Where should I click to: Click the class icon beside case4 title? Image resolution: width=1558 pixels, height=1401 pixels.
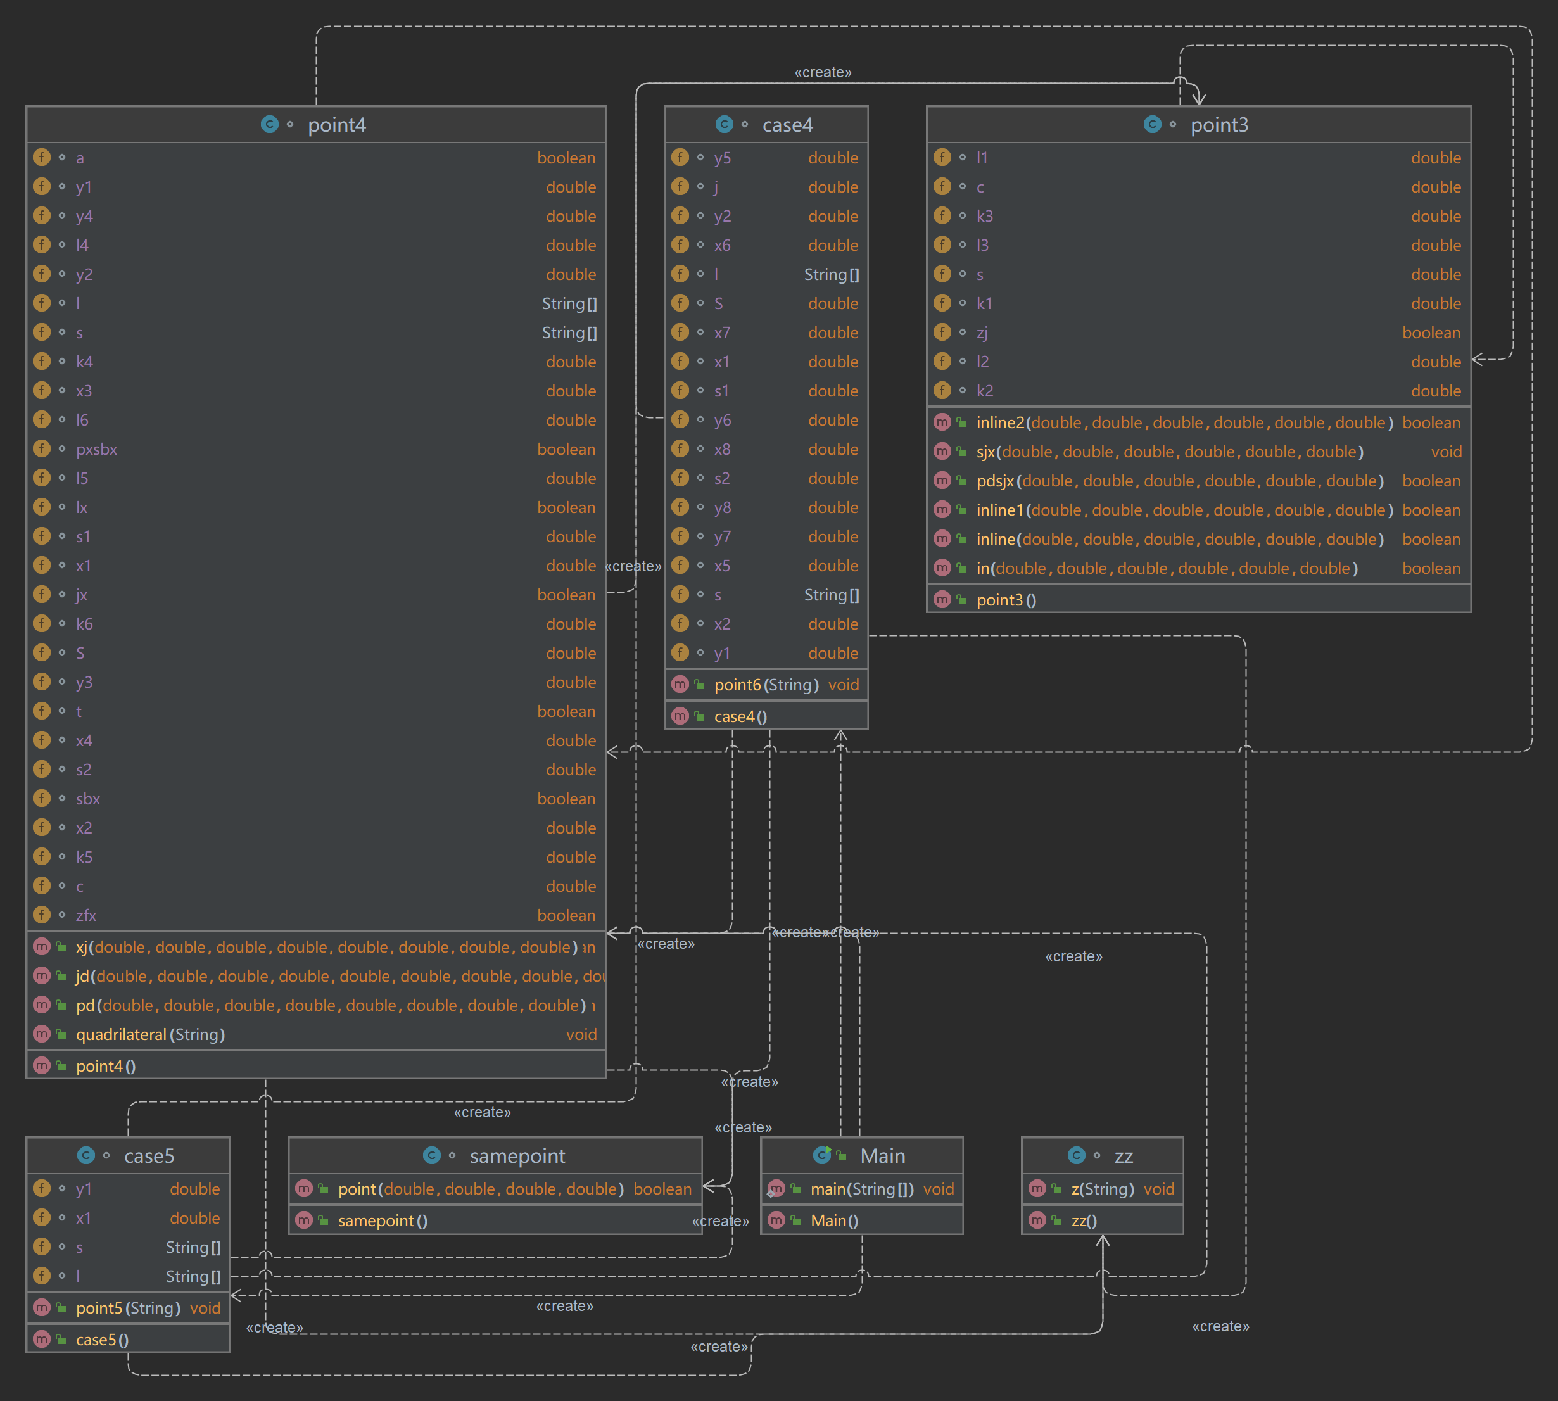[725, 124]
